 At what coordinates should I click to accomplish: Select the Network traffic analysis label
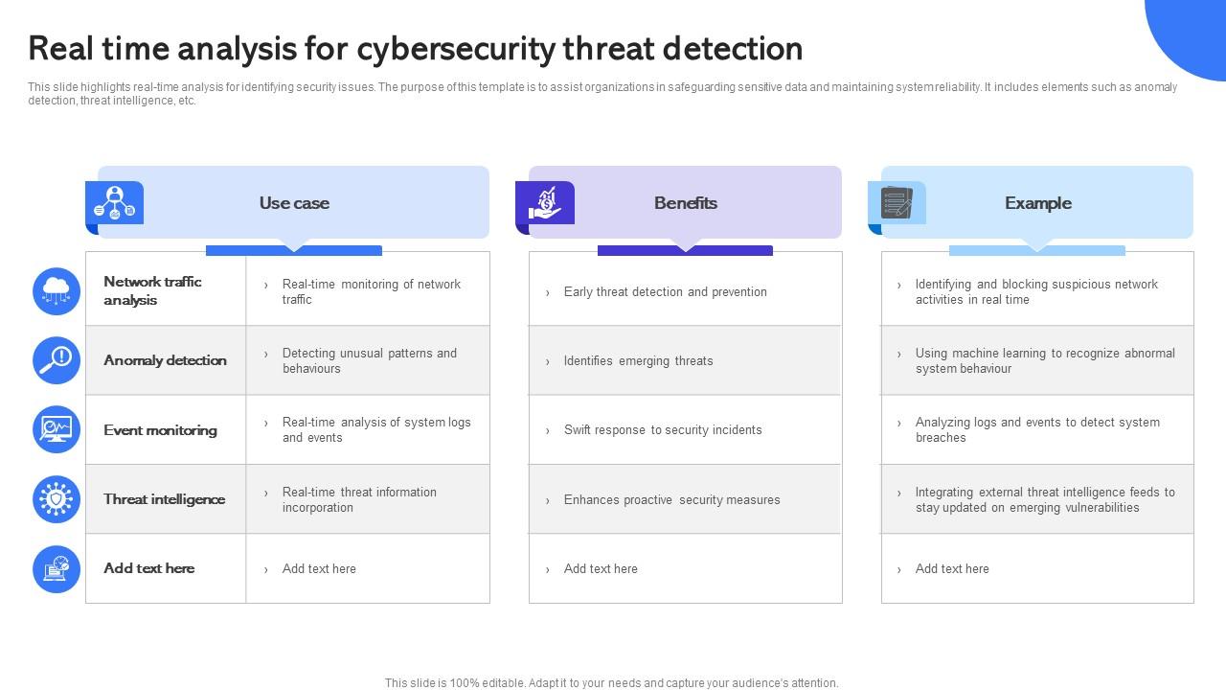(152, 290)
